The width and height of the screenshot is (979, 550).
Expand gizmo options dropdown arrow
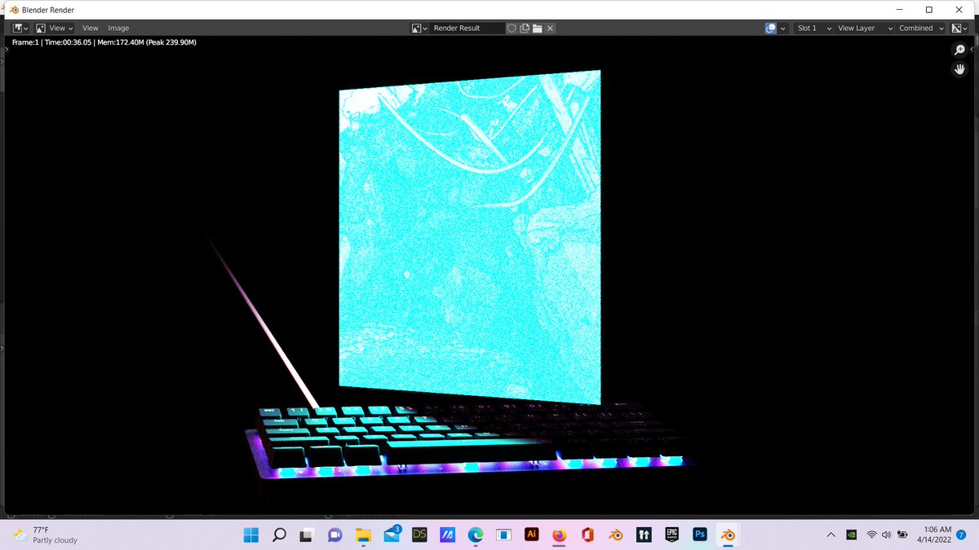click(x=783, y=28)
